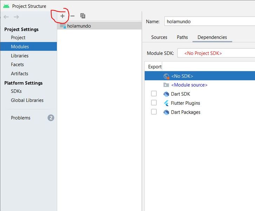Click the Module source folder icon
The height and width of the screenshot is (211, 255).
coord(166,85)
